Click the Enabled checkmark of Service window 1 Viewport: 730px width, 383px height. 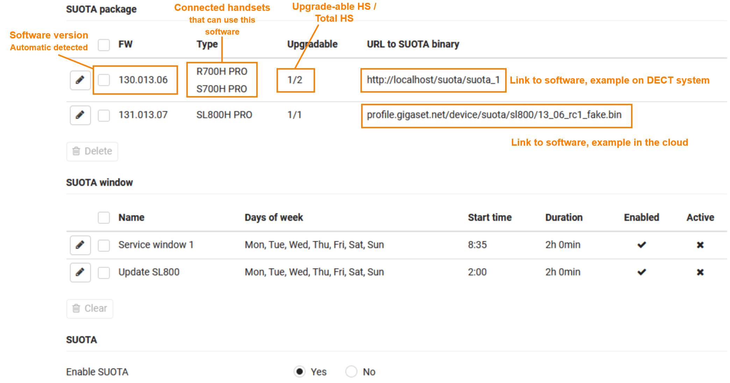coord(642,245)
